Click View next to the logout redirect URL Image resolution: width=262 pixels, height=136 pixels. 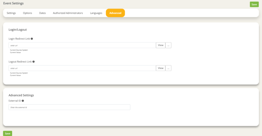pyautogui.click(x=161, y=68)
